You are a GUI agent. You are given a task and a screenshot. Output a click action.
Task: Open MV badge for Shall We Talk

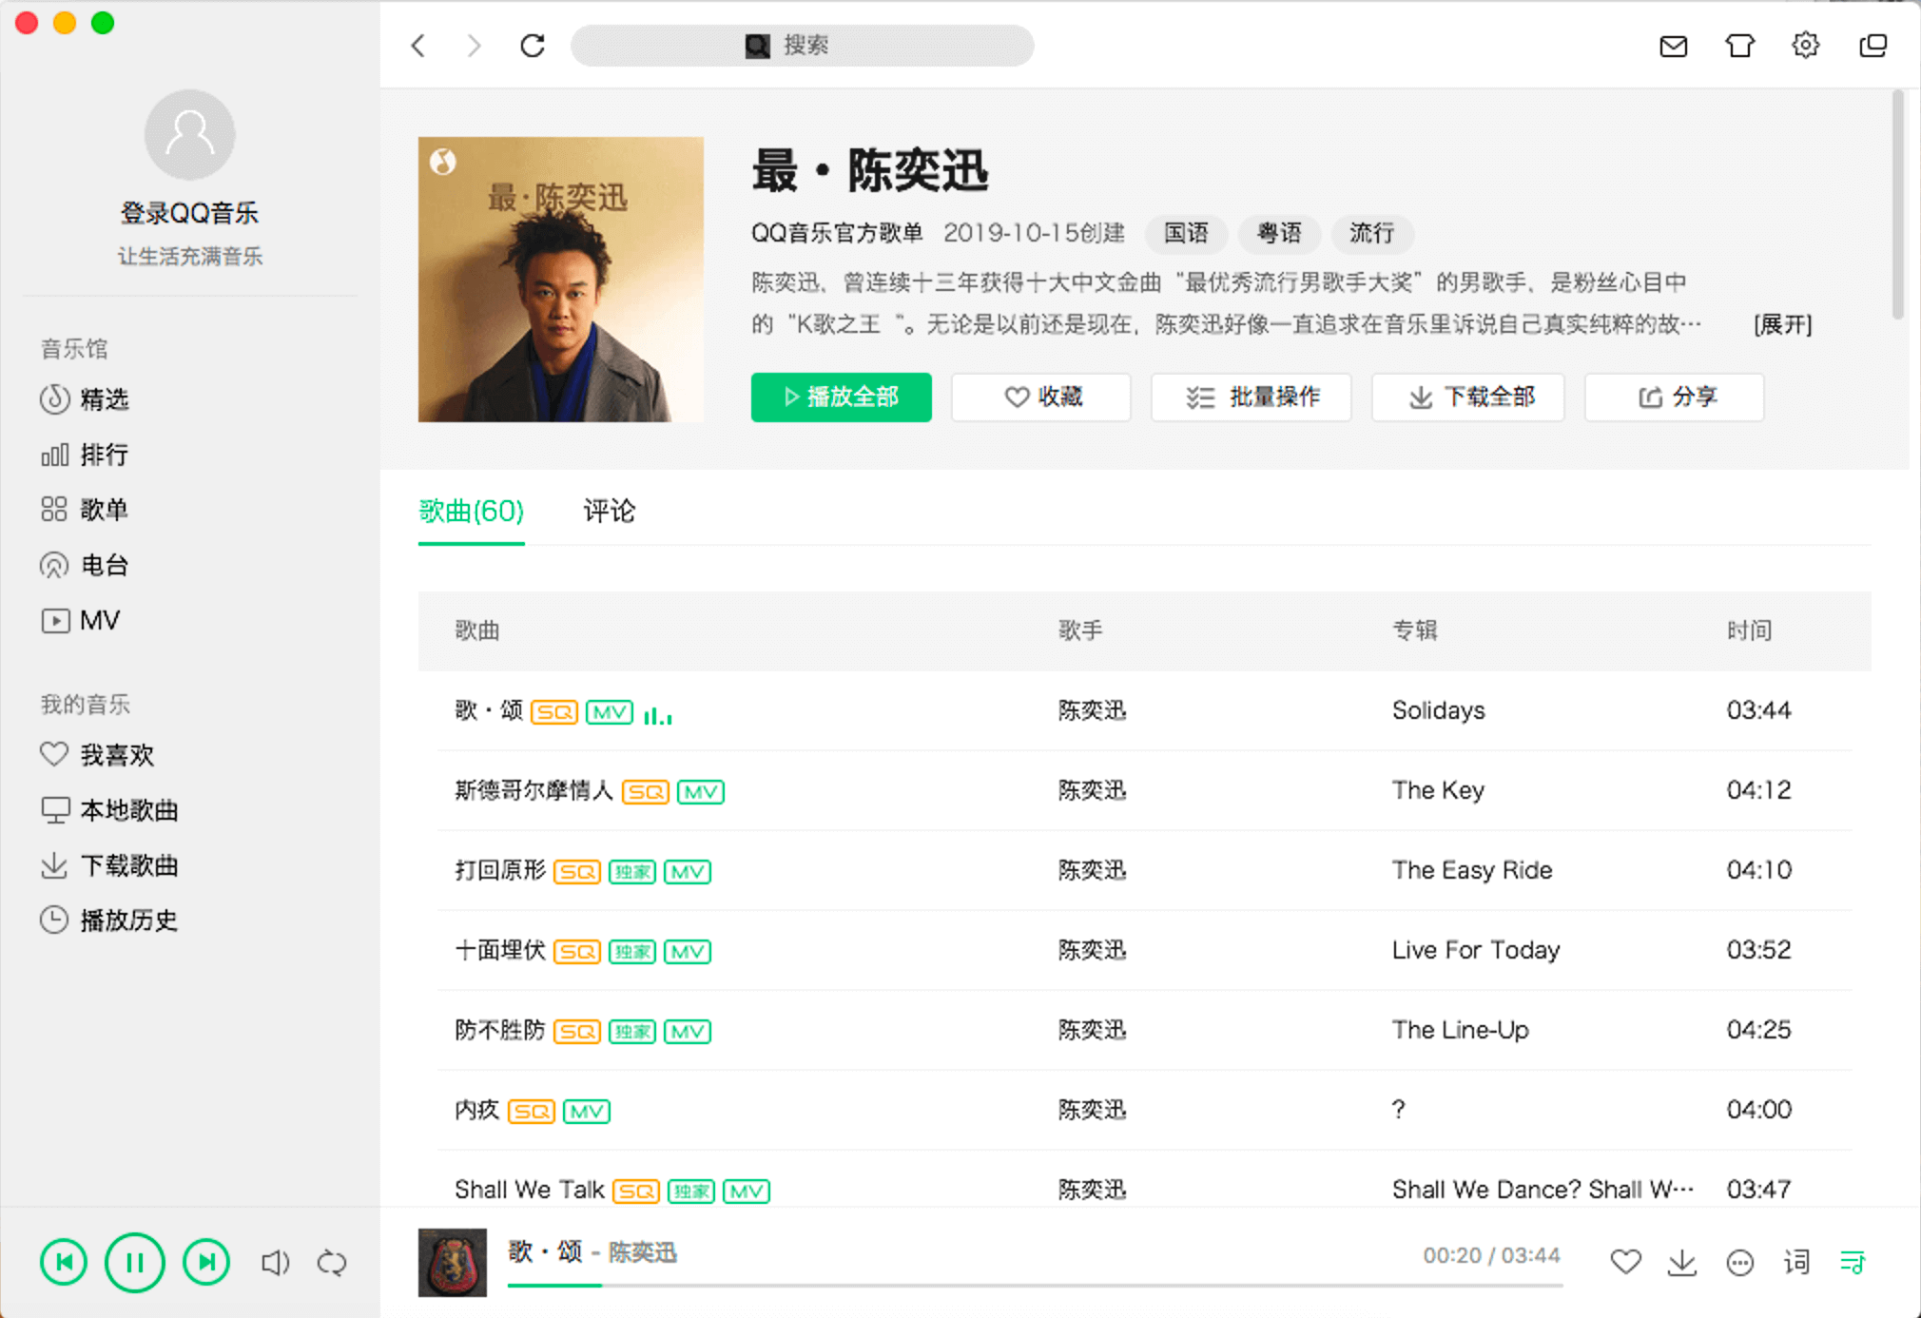pos(747,1192)
